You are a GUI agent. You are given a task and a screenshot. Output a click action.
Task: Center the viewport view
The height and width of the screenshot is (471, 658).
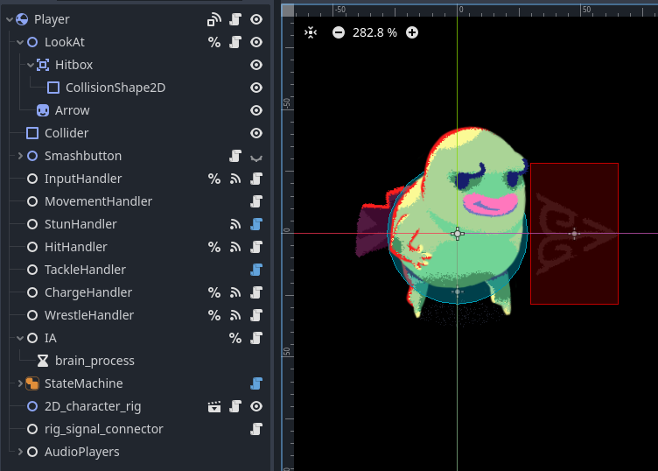(311, 32)
